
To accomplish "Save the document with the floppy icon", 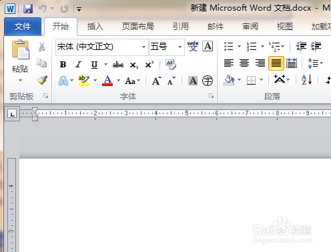I will coord(28,9).
